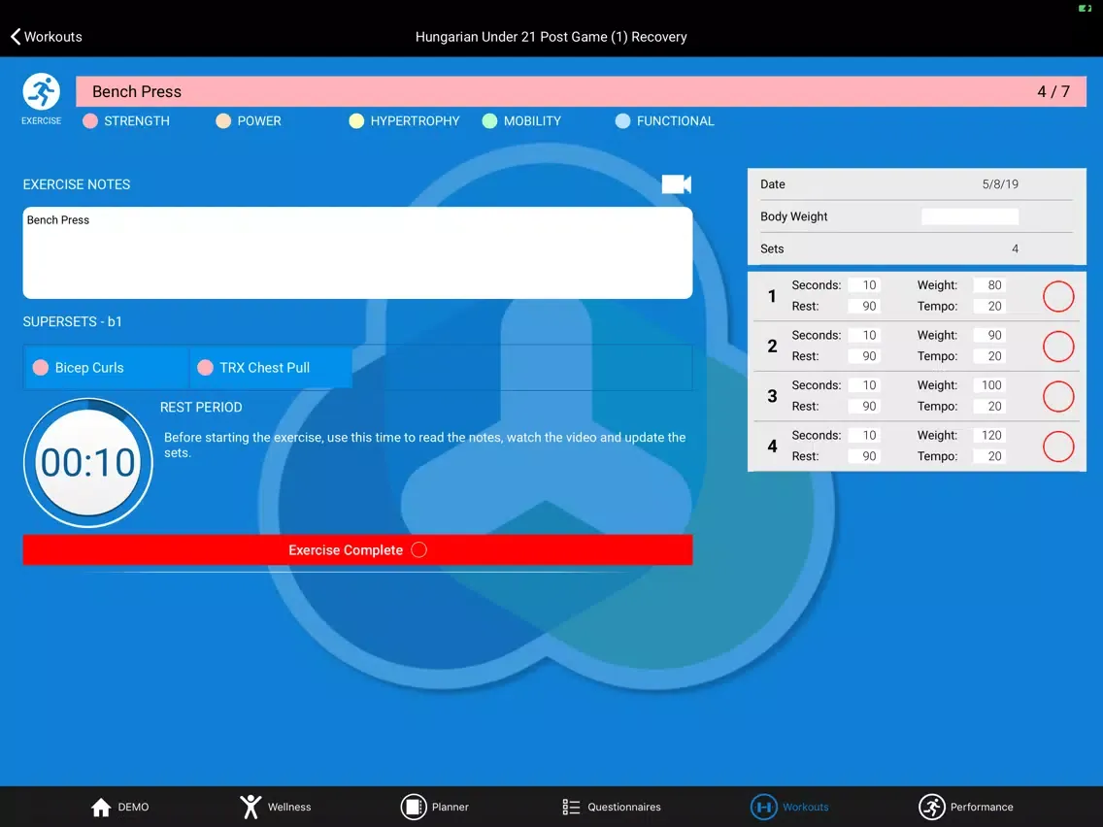Edit set 4 Rest value
The height and width of the screenshot is (827, 1103).
tap(864, 456)
